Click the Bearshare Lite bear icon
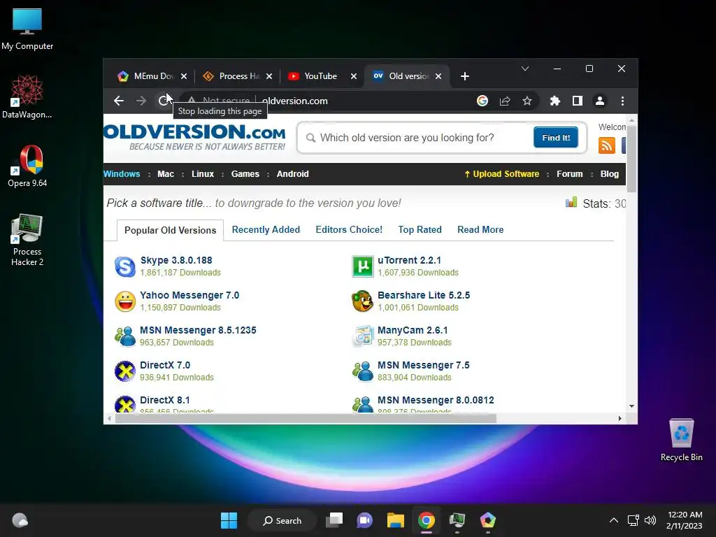The width and height of the screenshot is (716, 537). (363, 301)
